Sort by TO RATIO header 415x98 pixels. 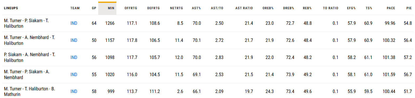[x=331, y=8]
